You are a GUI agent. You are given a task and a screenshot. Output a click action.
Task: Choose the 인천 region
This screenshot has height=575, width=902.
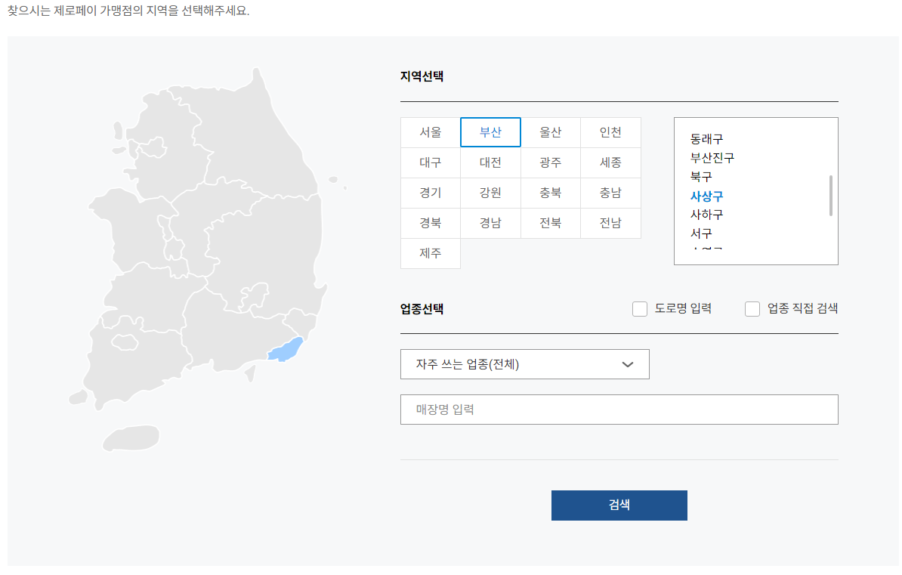(x=610, y=132)
